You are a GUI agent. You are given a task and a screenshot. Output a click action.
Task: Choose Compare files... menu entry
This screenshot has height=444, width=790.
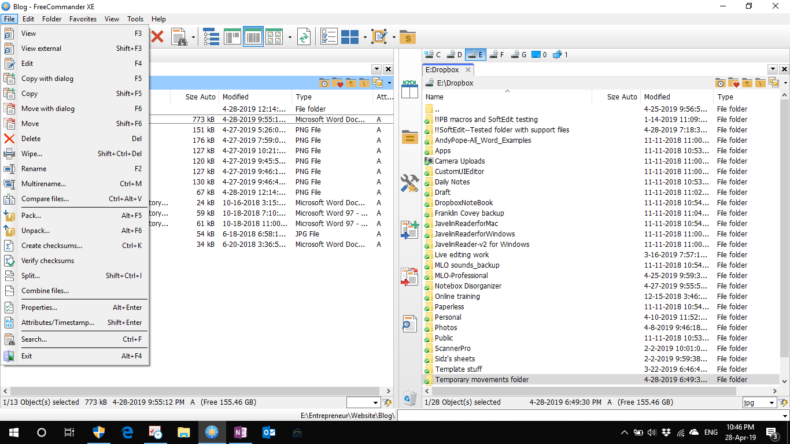click(75, 199)
